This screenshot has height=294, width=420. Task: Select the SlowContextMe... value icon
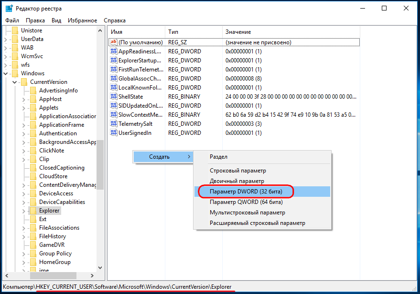(x=114, y=115)
